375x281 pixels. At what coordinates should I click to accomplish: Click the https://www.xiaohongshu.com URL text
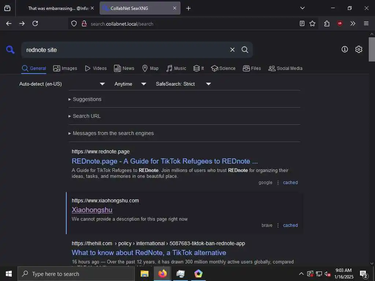coord(105,201)
